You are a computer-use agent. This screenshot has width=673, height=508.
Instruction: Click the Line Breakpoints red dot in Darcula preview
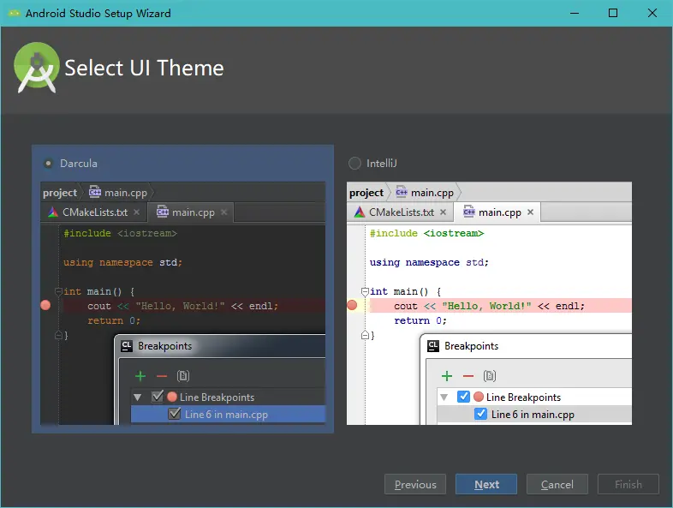coord(172,397)
